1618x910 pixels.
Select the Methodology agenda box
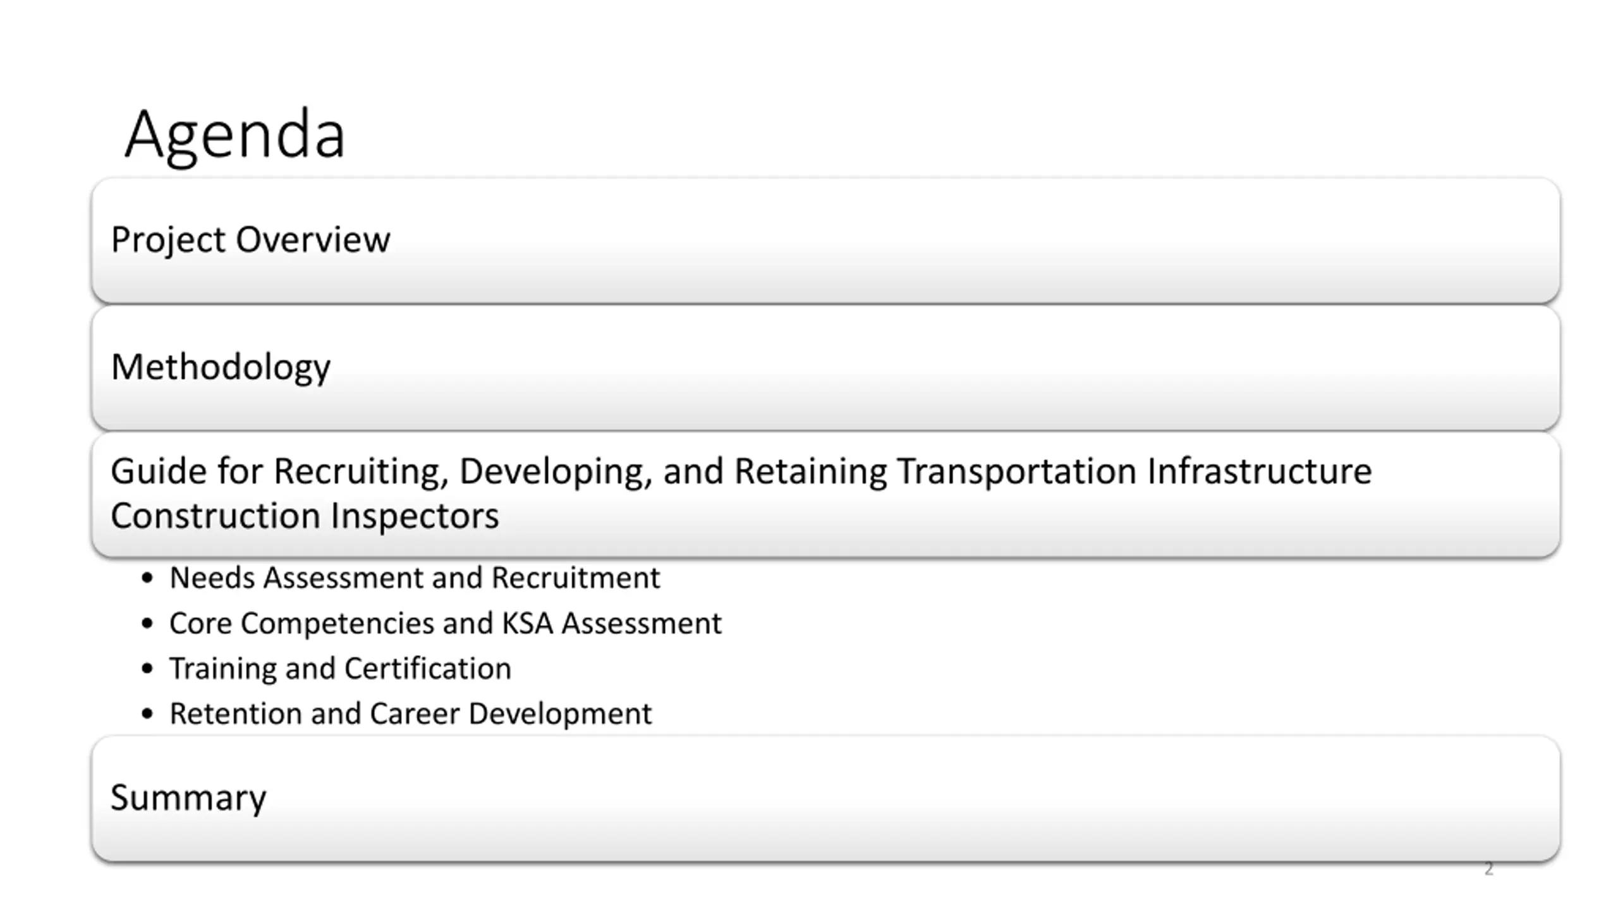click(x=825, y=368)
